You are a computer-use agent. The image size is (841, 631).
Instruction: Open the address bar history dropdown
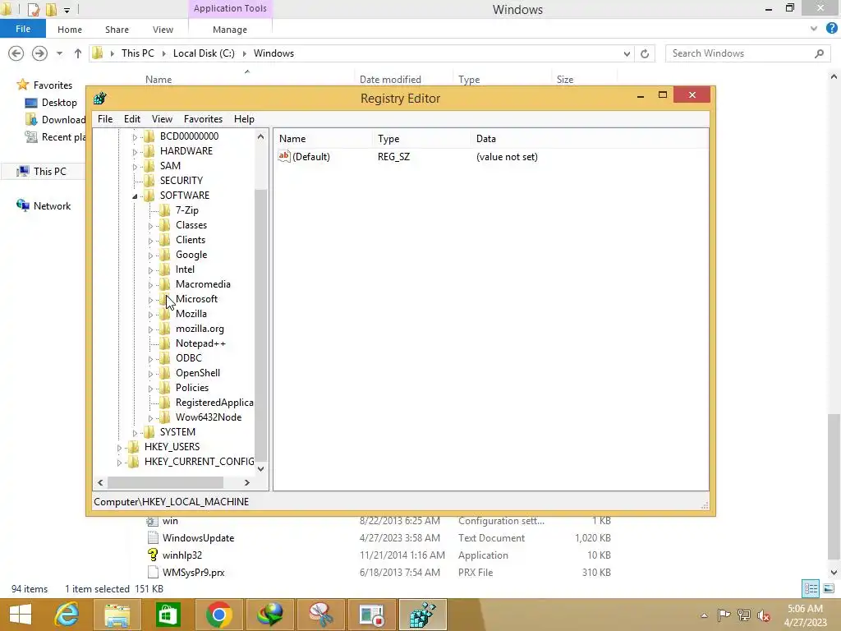627,53
